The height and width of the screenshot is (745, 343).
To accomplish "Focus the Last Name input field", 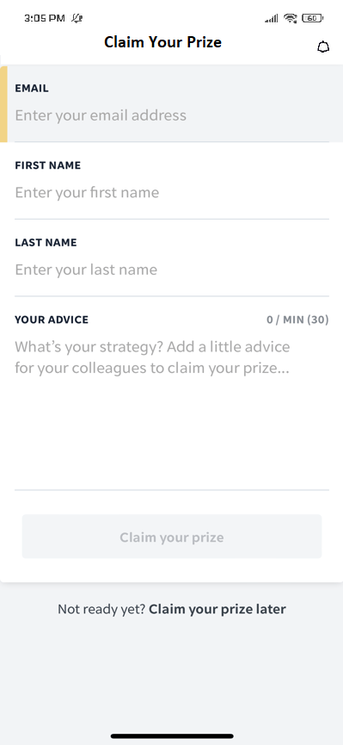I will [172, 270].
